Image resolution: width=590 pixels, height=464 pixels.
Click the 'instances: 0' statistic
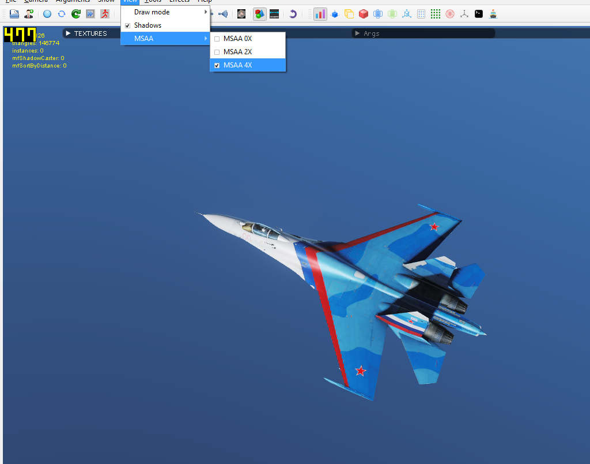28,51
